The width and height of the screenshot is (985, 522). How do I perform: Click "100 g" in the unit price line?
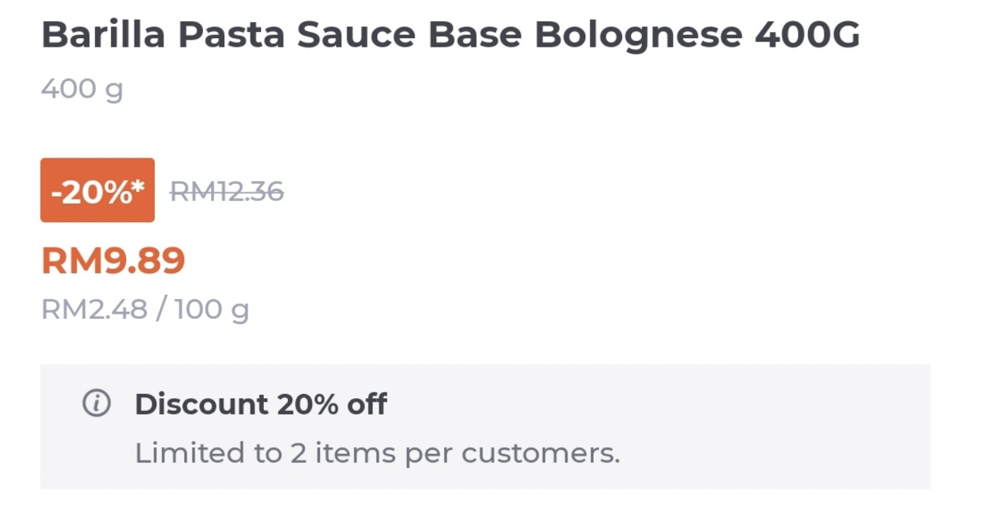tap(212, 309)
